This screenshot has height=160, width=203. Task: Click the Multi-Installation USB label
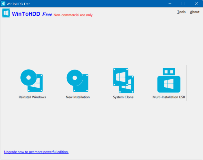(169, 97)
